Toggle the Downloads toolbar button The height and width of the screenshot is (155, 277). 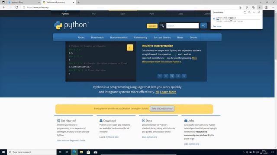(x=260, y=7)
